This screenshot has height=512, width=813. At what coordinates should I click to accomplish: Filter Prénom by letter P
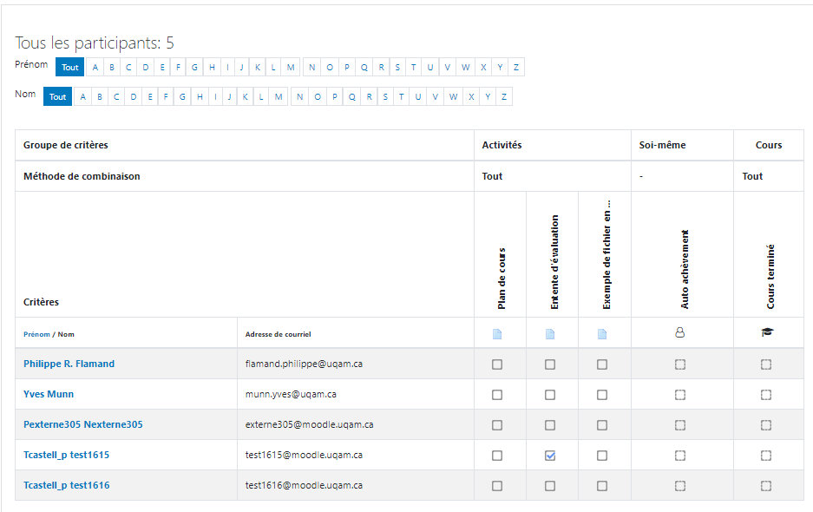click(x=347, y=67)
